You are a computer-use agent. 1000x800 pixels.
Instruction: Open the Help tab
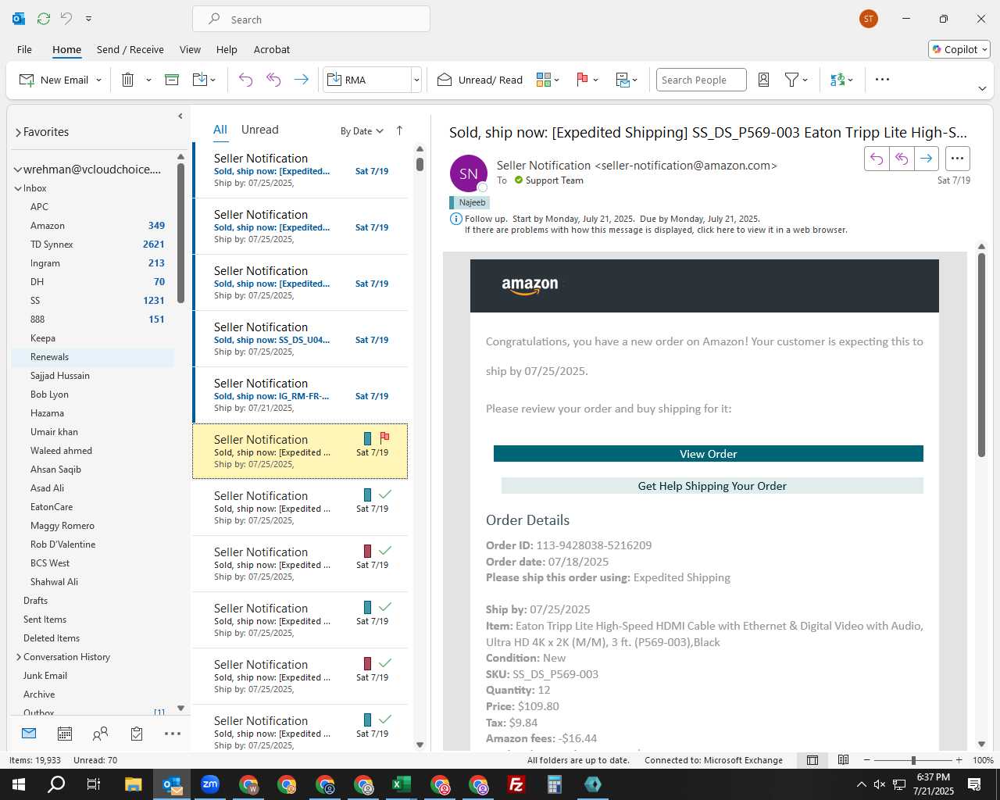pos(227,49)
